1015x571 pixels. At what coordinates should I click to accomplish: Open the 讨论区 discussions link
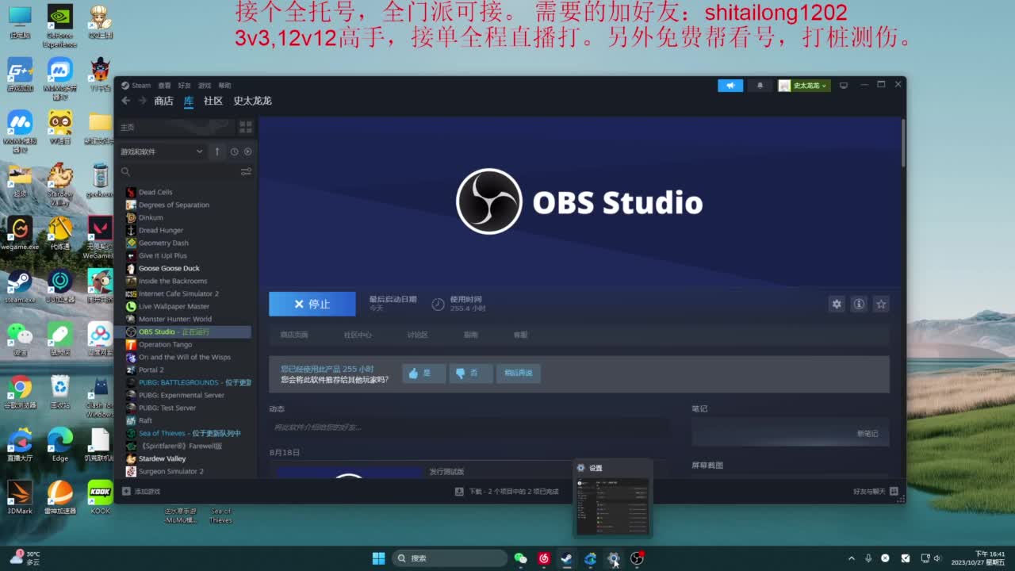tap(418, 335)
